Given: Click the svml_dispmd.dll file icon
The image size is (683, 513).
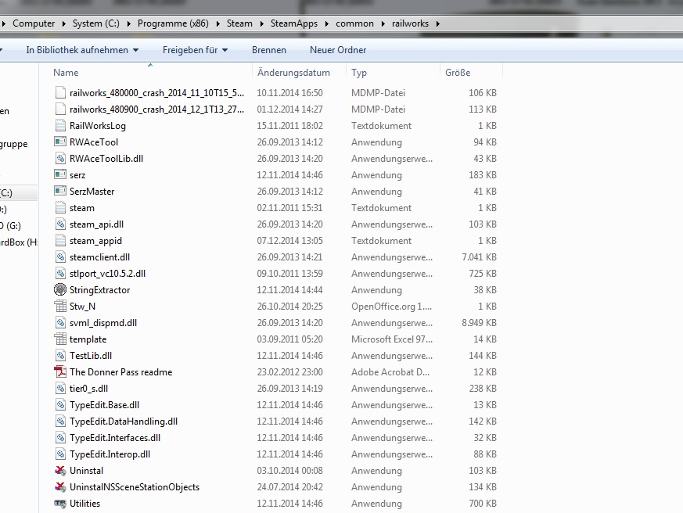Looking at the screenshot, I should pyautogui.click(x=60, y=323).
